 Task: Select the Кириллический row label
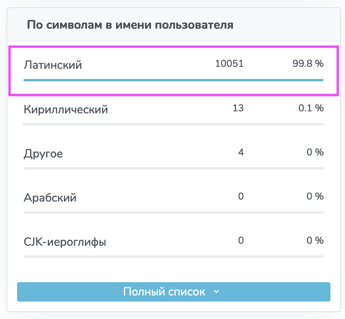coord(66,109)
